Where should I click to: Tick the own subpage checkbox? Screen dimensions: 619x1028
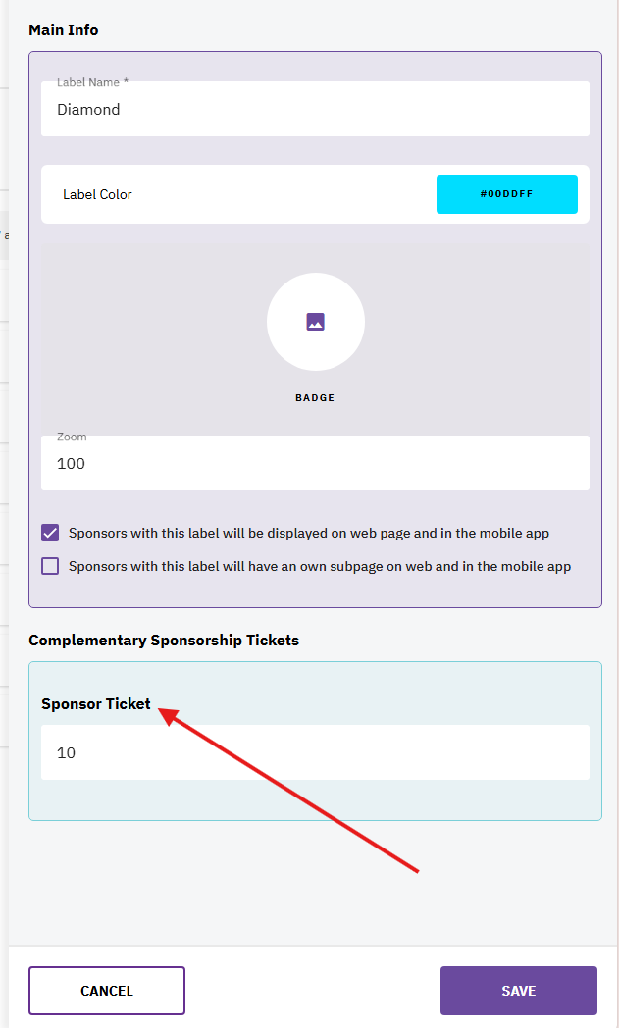tap(50, 566)
